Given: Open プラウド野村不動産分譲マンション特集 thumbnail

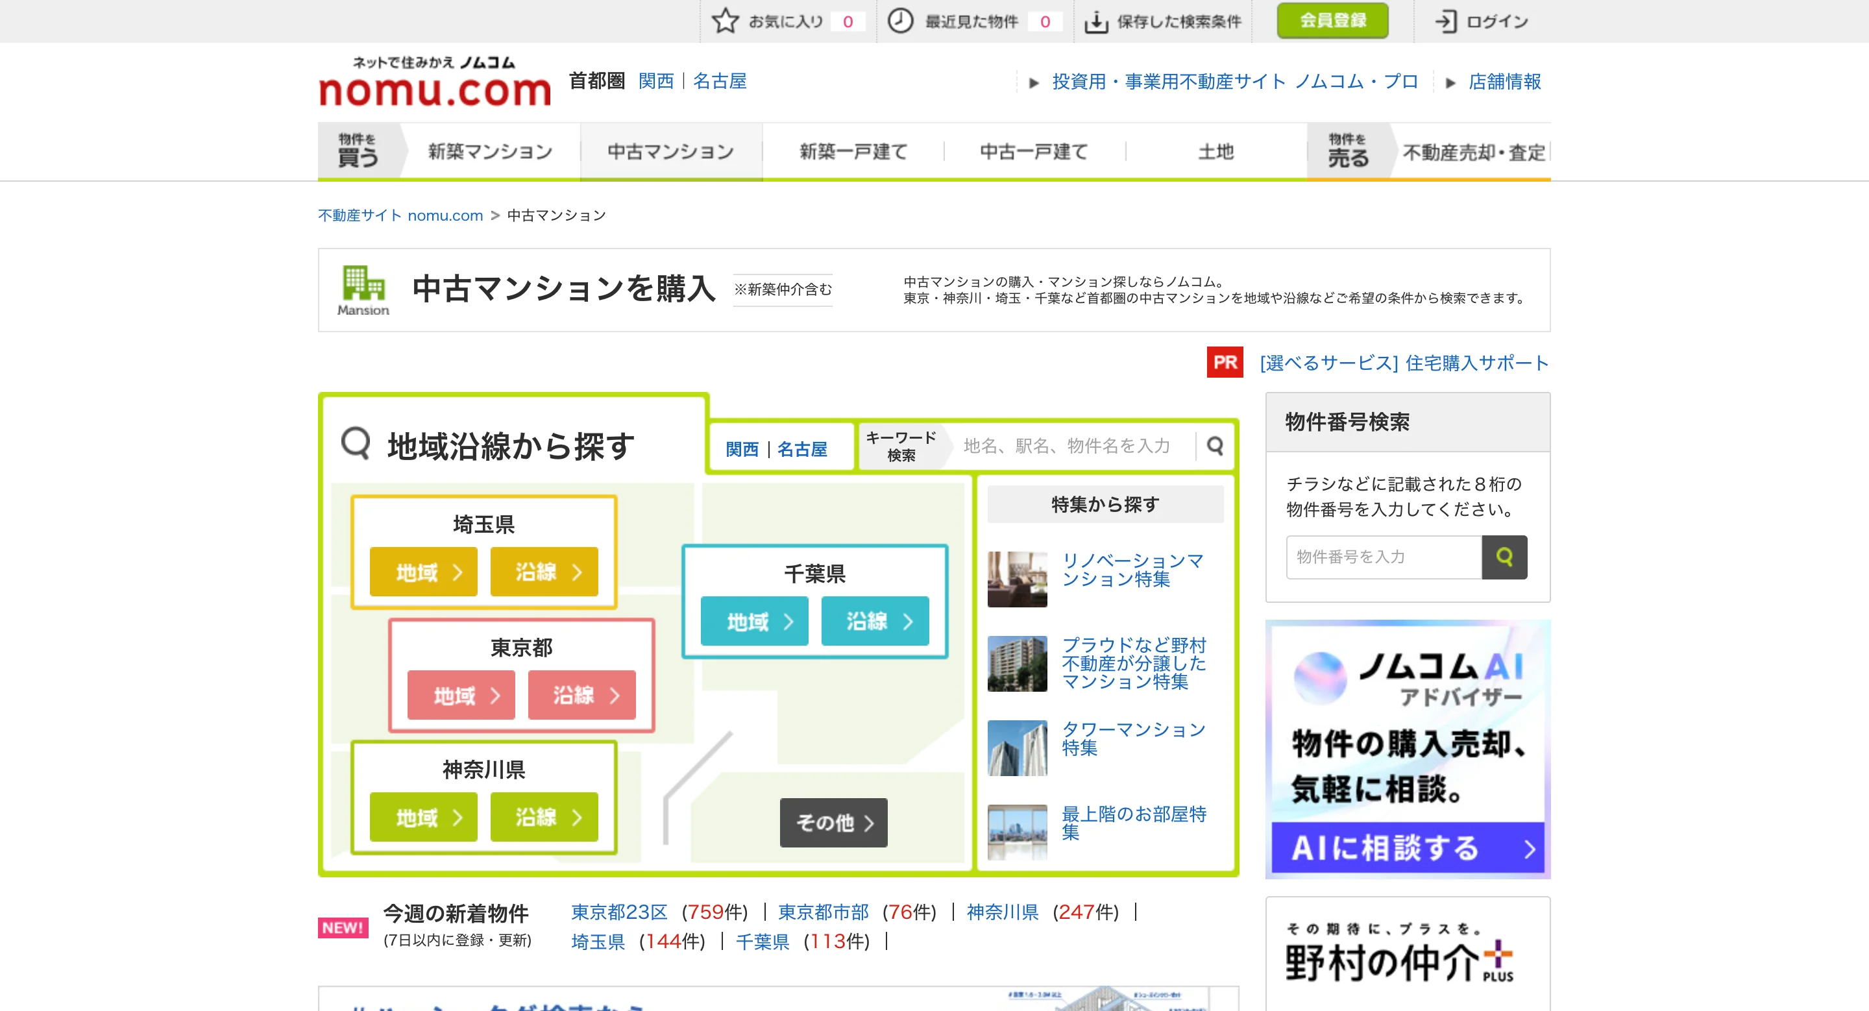Looking at the screenshot, I should pyautogui.click(x=1017, y=664).
